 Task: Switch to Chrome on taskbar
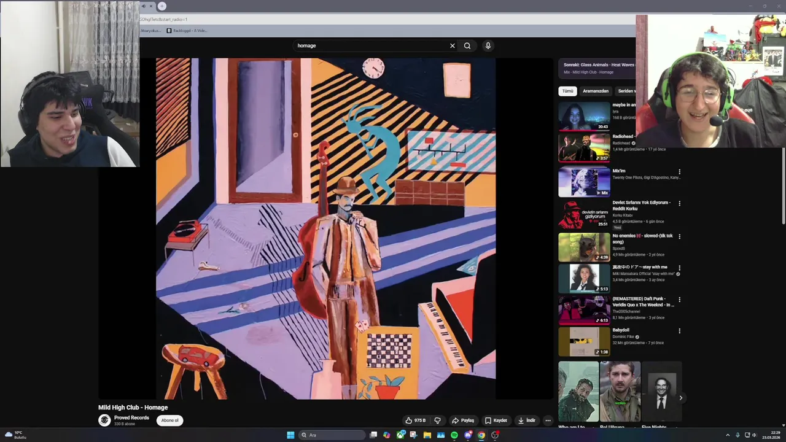481,435
